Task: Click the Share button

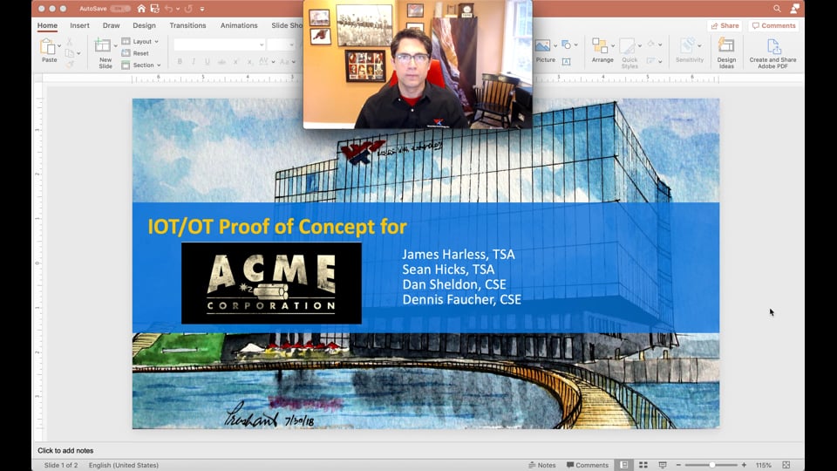Action: tap(725, 25)
